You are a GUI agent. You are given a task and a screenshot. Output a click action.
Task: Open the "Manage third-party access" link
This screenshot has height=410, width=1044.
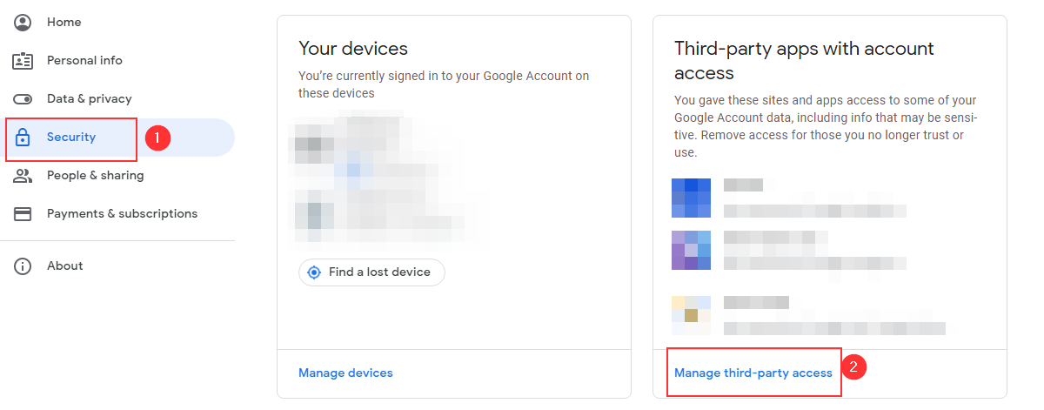[x=753, y=373]
